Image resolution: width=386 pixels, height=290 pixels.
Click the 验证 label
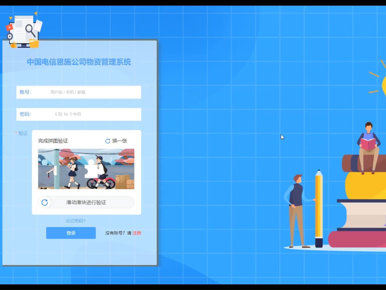tap(23, 133)
